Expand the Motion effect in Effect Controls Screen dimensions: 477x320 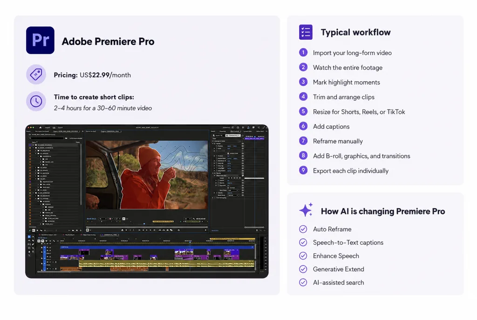tap(213, 144)
